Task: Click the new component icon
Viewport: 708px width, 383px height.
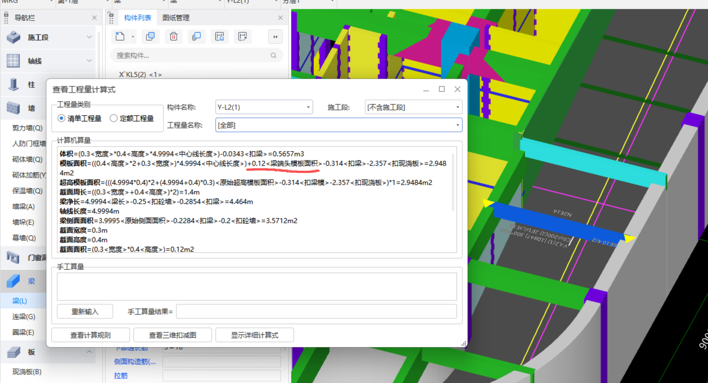Action: pyautogui.click(x=120, y=36)
